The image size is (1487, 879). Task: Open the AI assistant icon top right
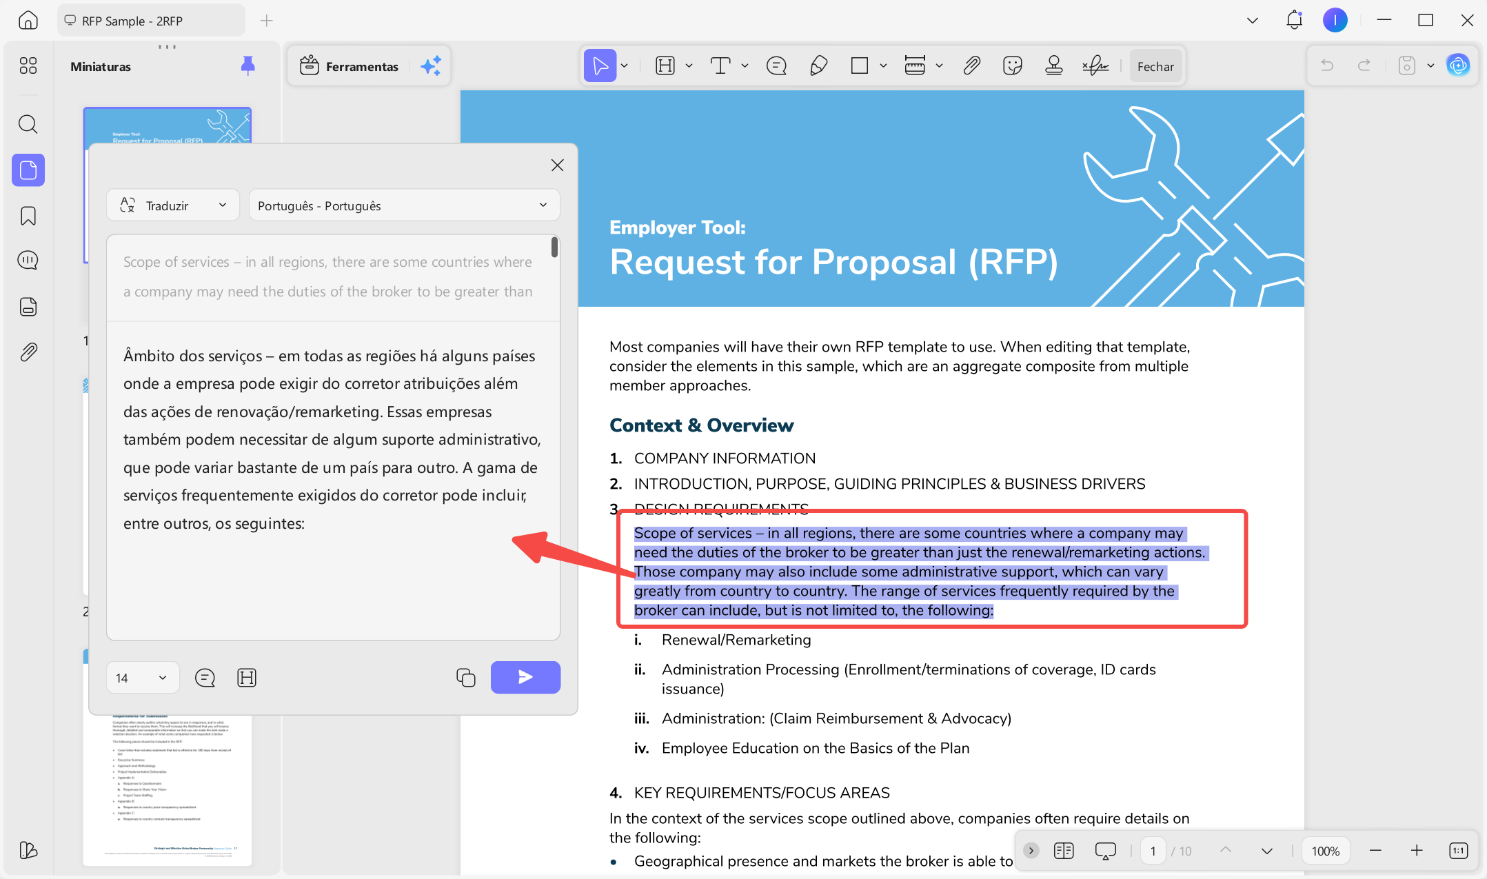click(1458, 65)
